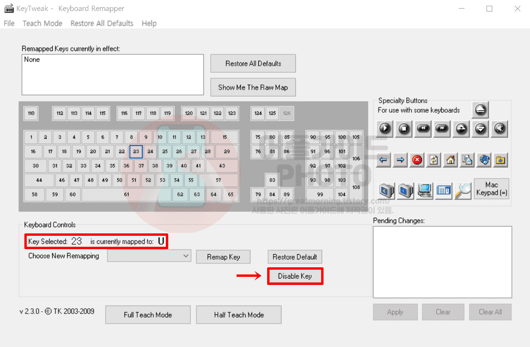Screen dimensions: 530x347
Task: Click the media play specialty button
Action: coord(385,128)
